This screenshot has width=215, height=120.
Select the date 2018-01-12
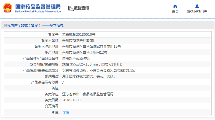pyautogui.click(x=71, y=100)
